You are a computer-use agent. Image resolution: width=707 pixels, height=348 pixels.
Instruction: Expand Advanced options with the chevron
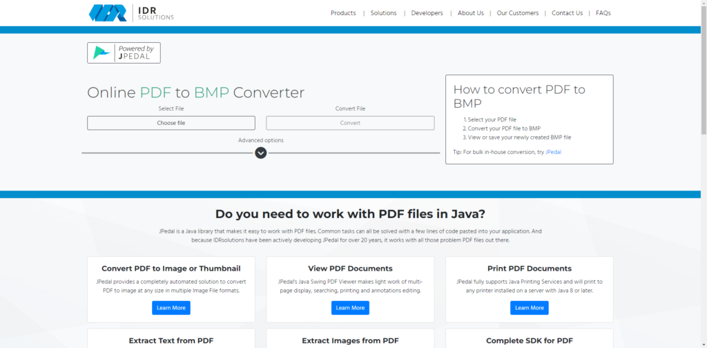click(x=260, y=153)
